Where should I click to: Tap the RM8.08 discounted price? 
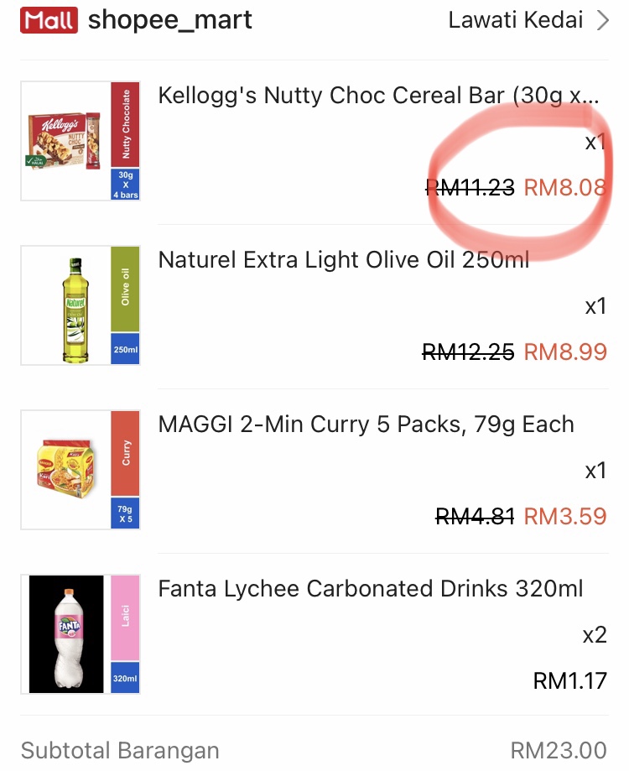[x=565, y=187]
